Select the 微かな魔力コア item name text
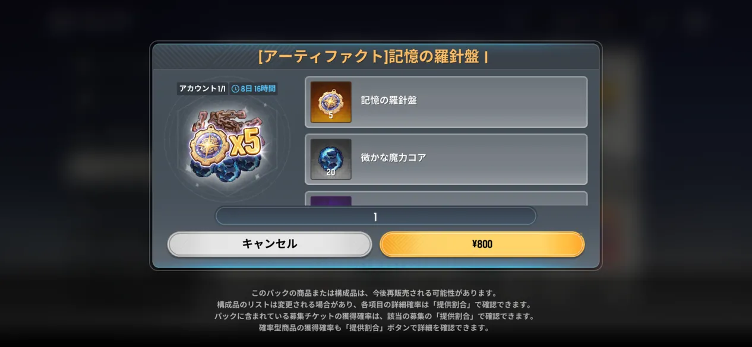 click(393, 158)
